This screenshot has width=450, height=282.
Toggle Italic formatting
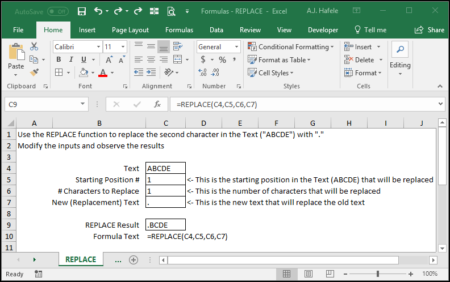(x=71, y=59)
